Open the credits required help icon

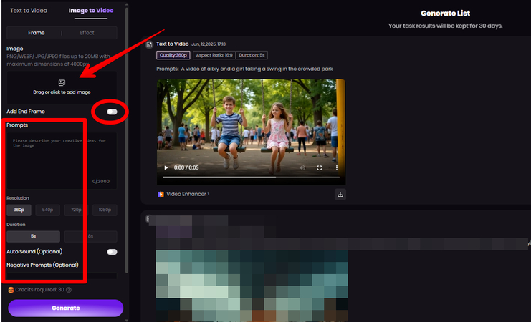[69, 290]
